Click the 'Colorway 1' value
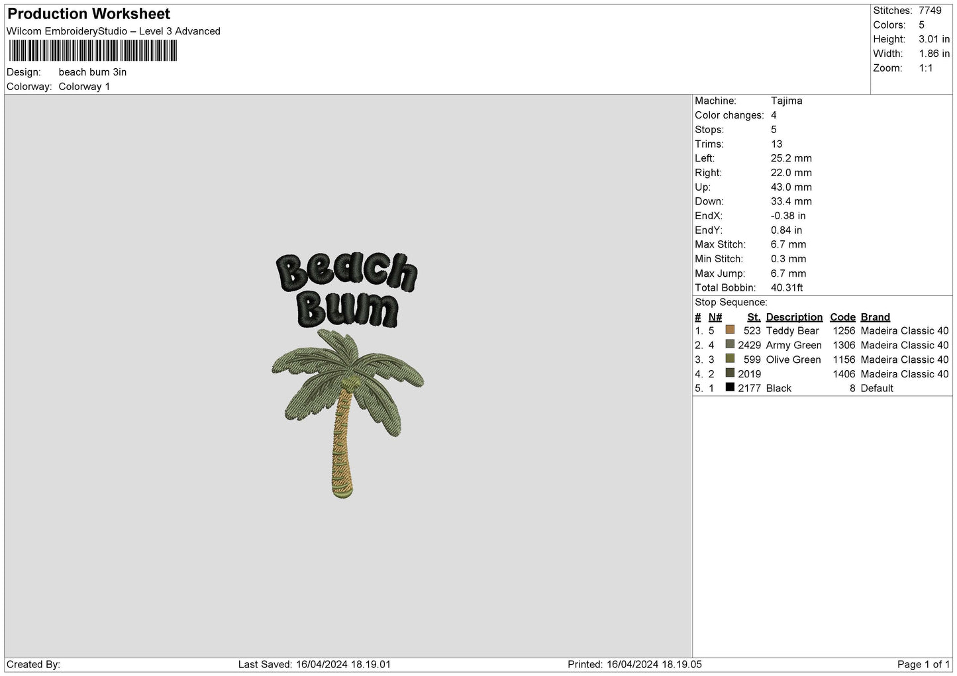The image size is (957, 676). tap(84, 87)
